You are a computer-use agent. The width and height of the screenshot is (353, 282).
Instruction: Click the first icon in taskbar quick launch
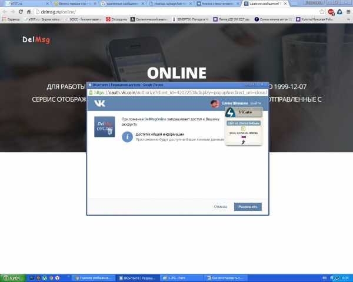point(32,278)
